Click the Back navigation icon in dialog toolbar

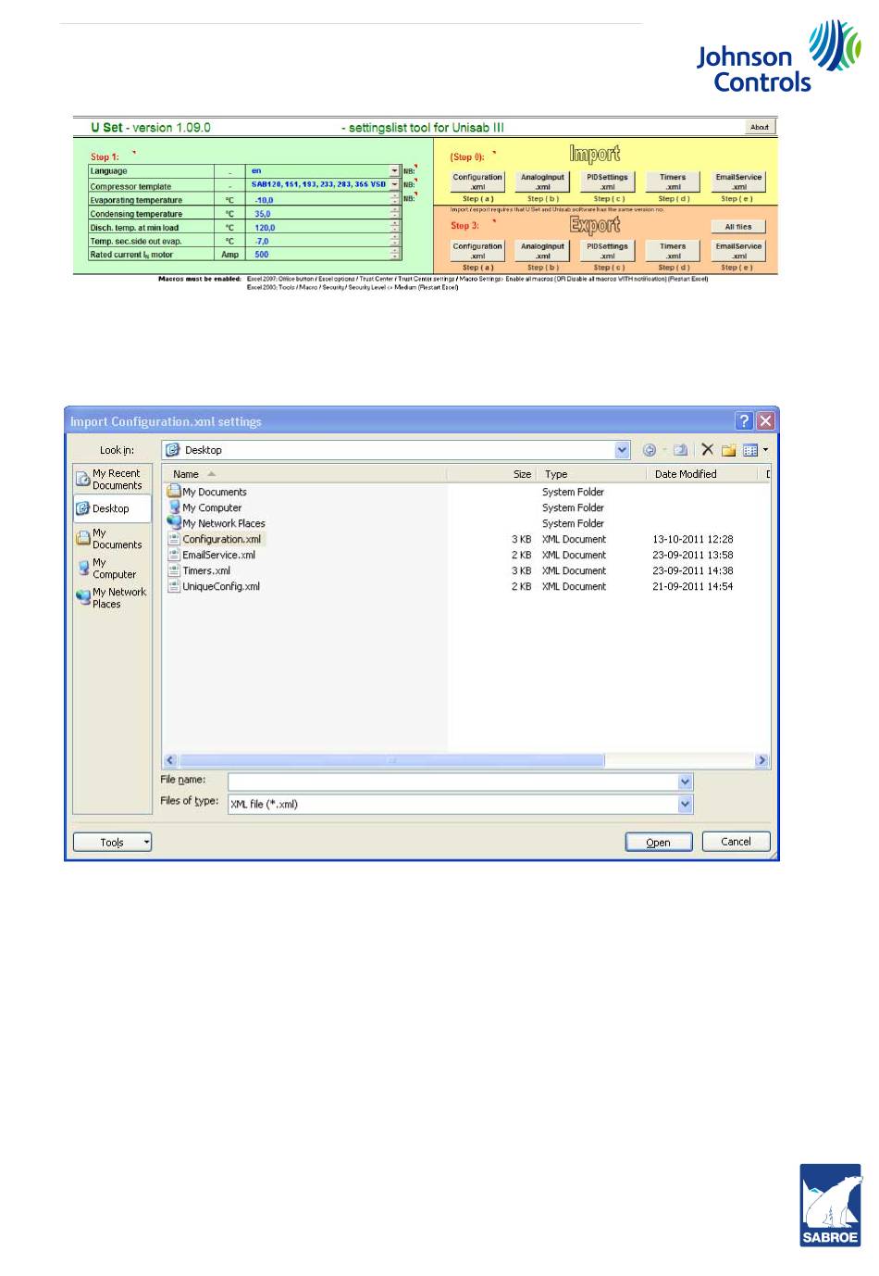(650, 450)
